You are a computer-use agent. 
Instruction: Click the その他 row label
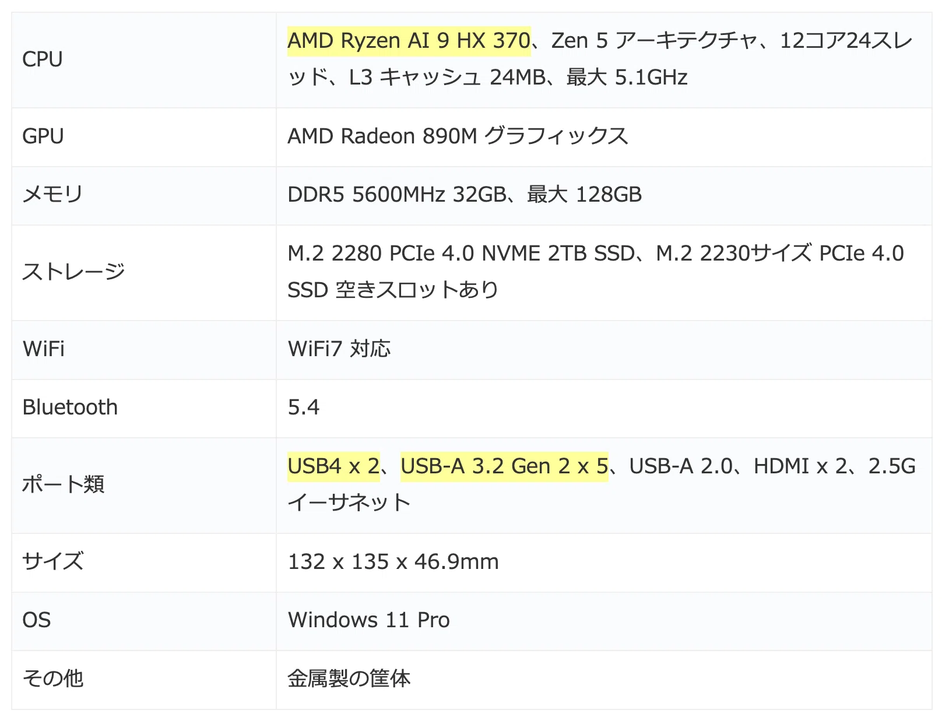click(x=53, y=678)
